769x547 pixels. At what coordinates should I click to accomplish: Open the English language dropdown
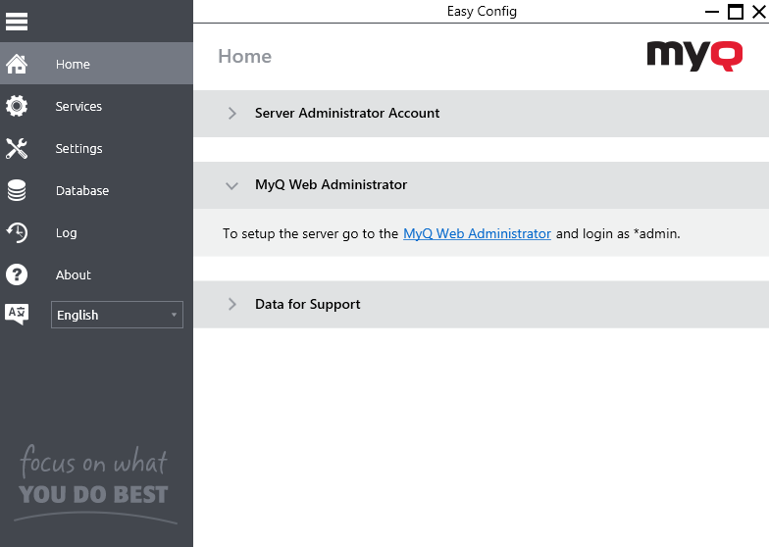pyautogui.click(x=117, y=315)
